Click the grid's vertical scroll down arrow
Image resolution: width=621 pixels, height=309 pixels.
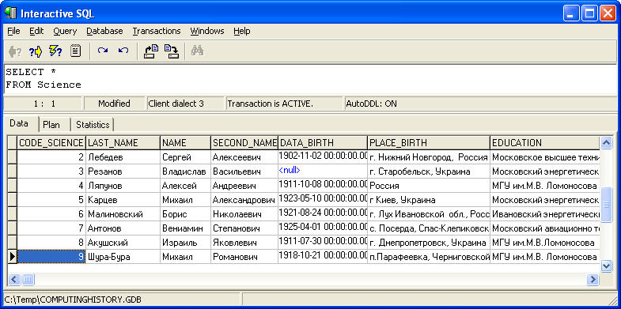(x=606, y=266)
